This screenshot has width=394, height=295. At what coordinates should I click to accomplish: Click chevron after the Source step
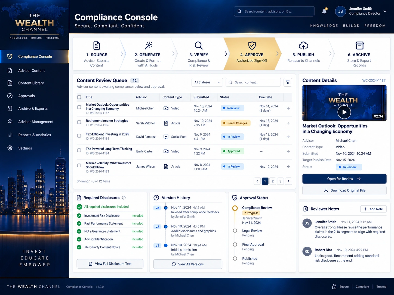pos(122,54)
